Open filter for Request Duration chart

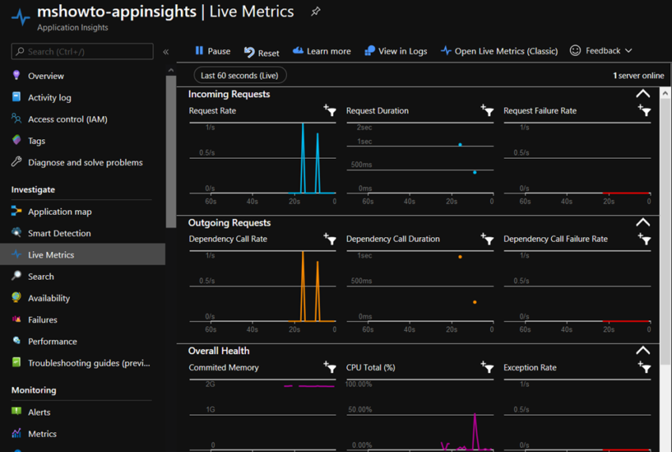coord(487,111)
